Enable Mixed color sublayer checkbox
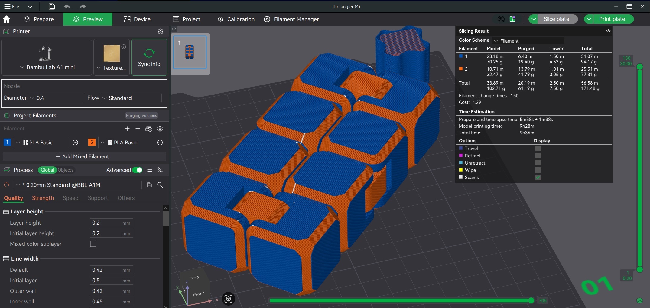The image size is (650, 308). (x=93, y=244)
